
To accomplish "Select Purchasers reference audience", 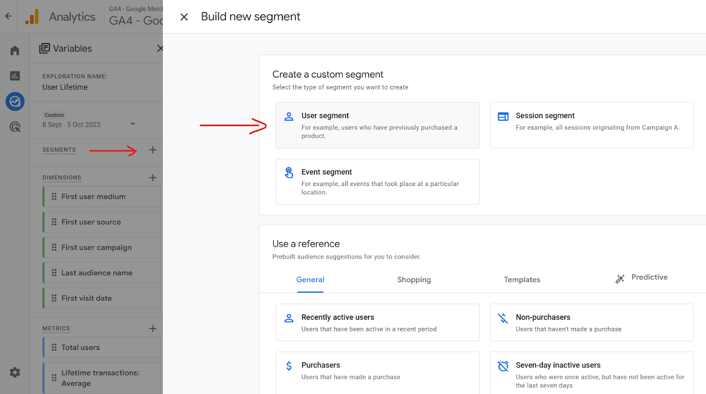I will tap(377, 373).
